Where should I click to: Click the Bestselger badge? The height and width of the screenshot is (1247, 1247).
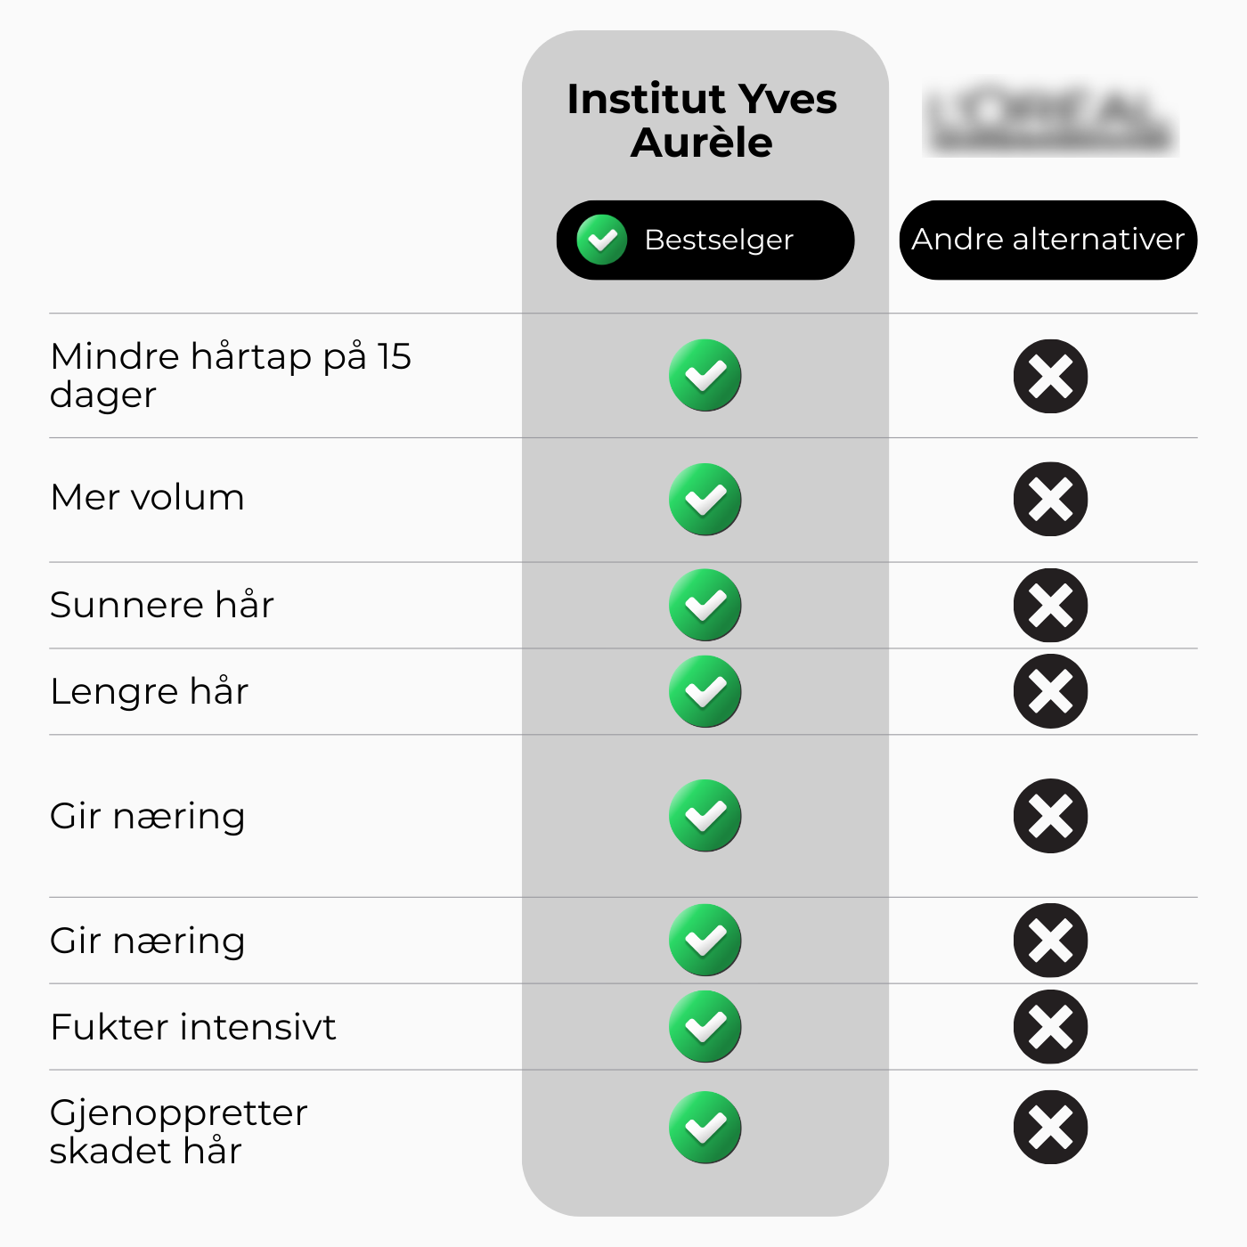point(705,240)
